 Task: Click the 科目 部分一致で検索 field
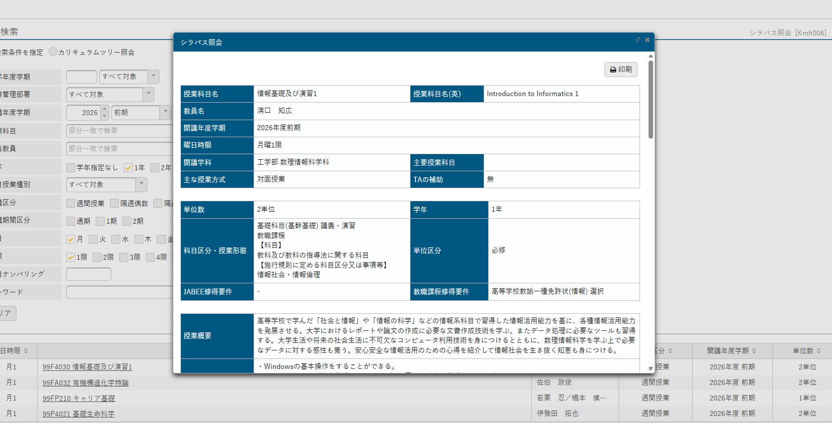pyautogui.click(x=119, y=131)
